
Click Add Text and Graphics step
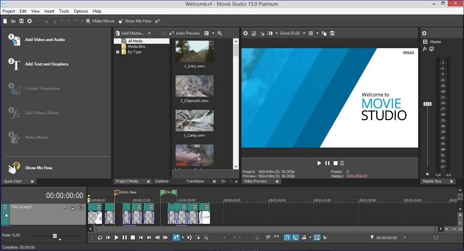38,64
